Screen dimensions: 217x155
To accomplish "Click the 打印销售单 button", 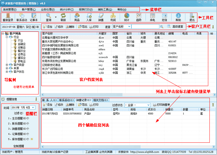I will tap(162, 105).
